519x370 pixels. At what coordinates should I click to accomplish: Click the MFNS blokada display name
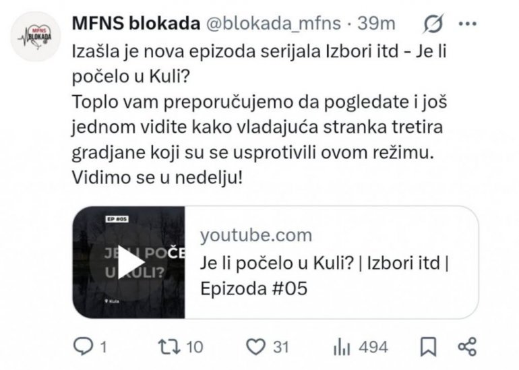[136, 24]
